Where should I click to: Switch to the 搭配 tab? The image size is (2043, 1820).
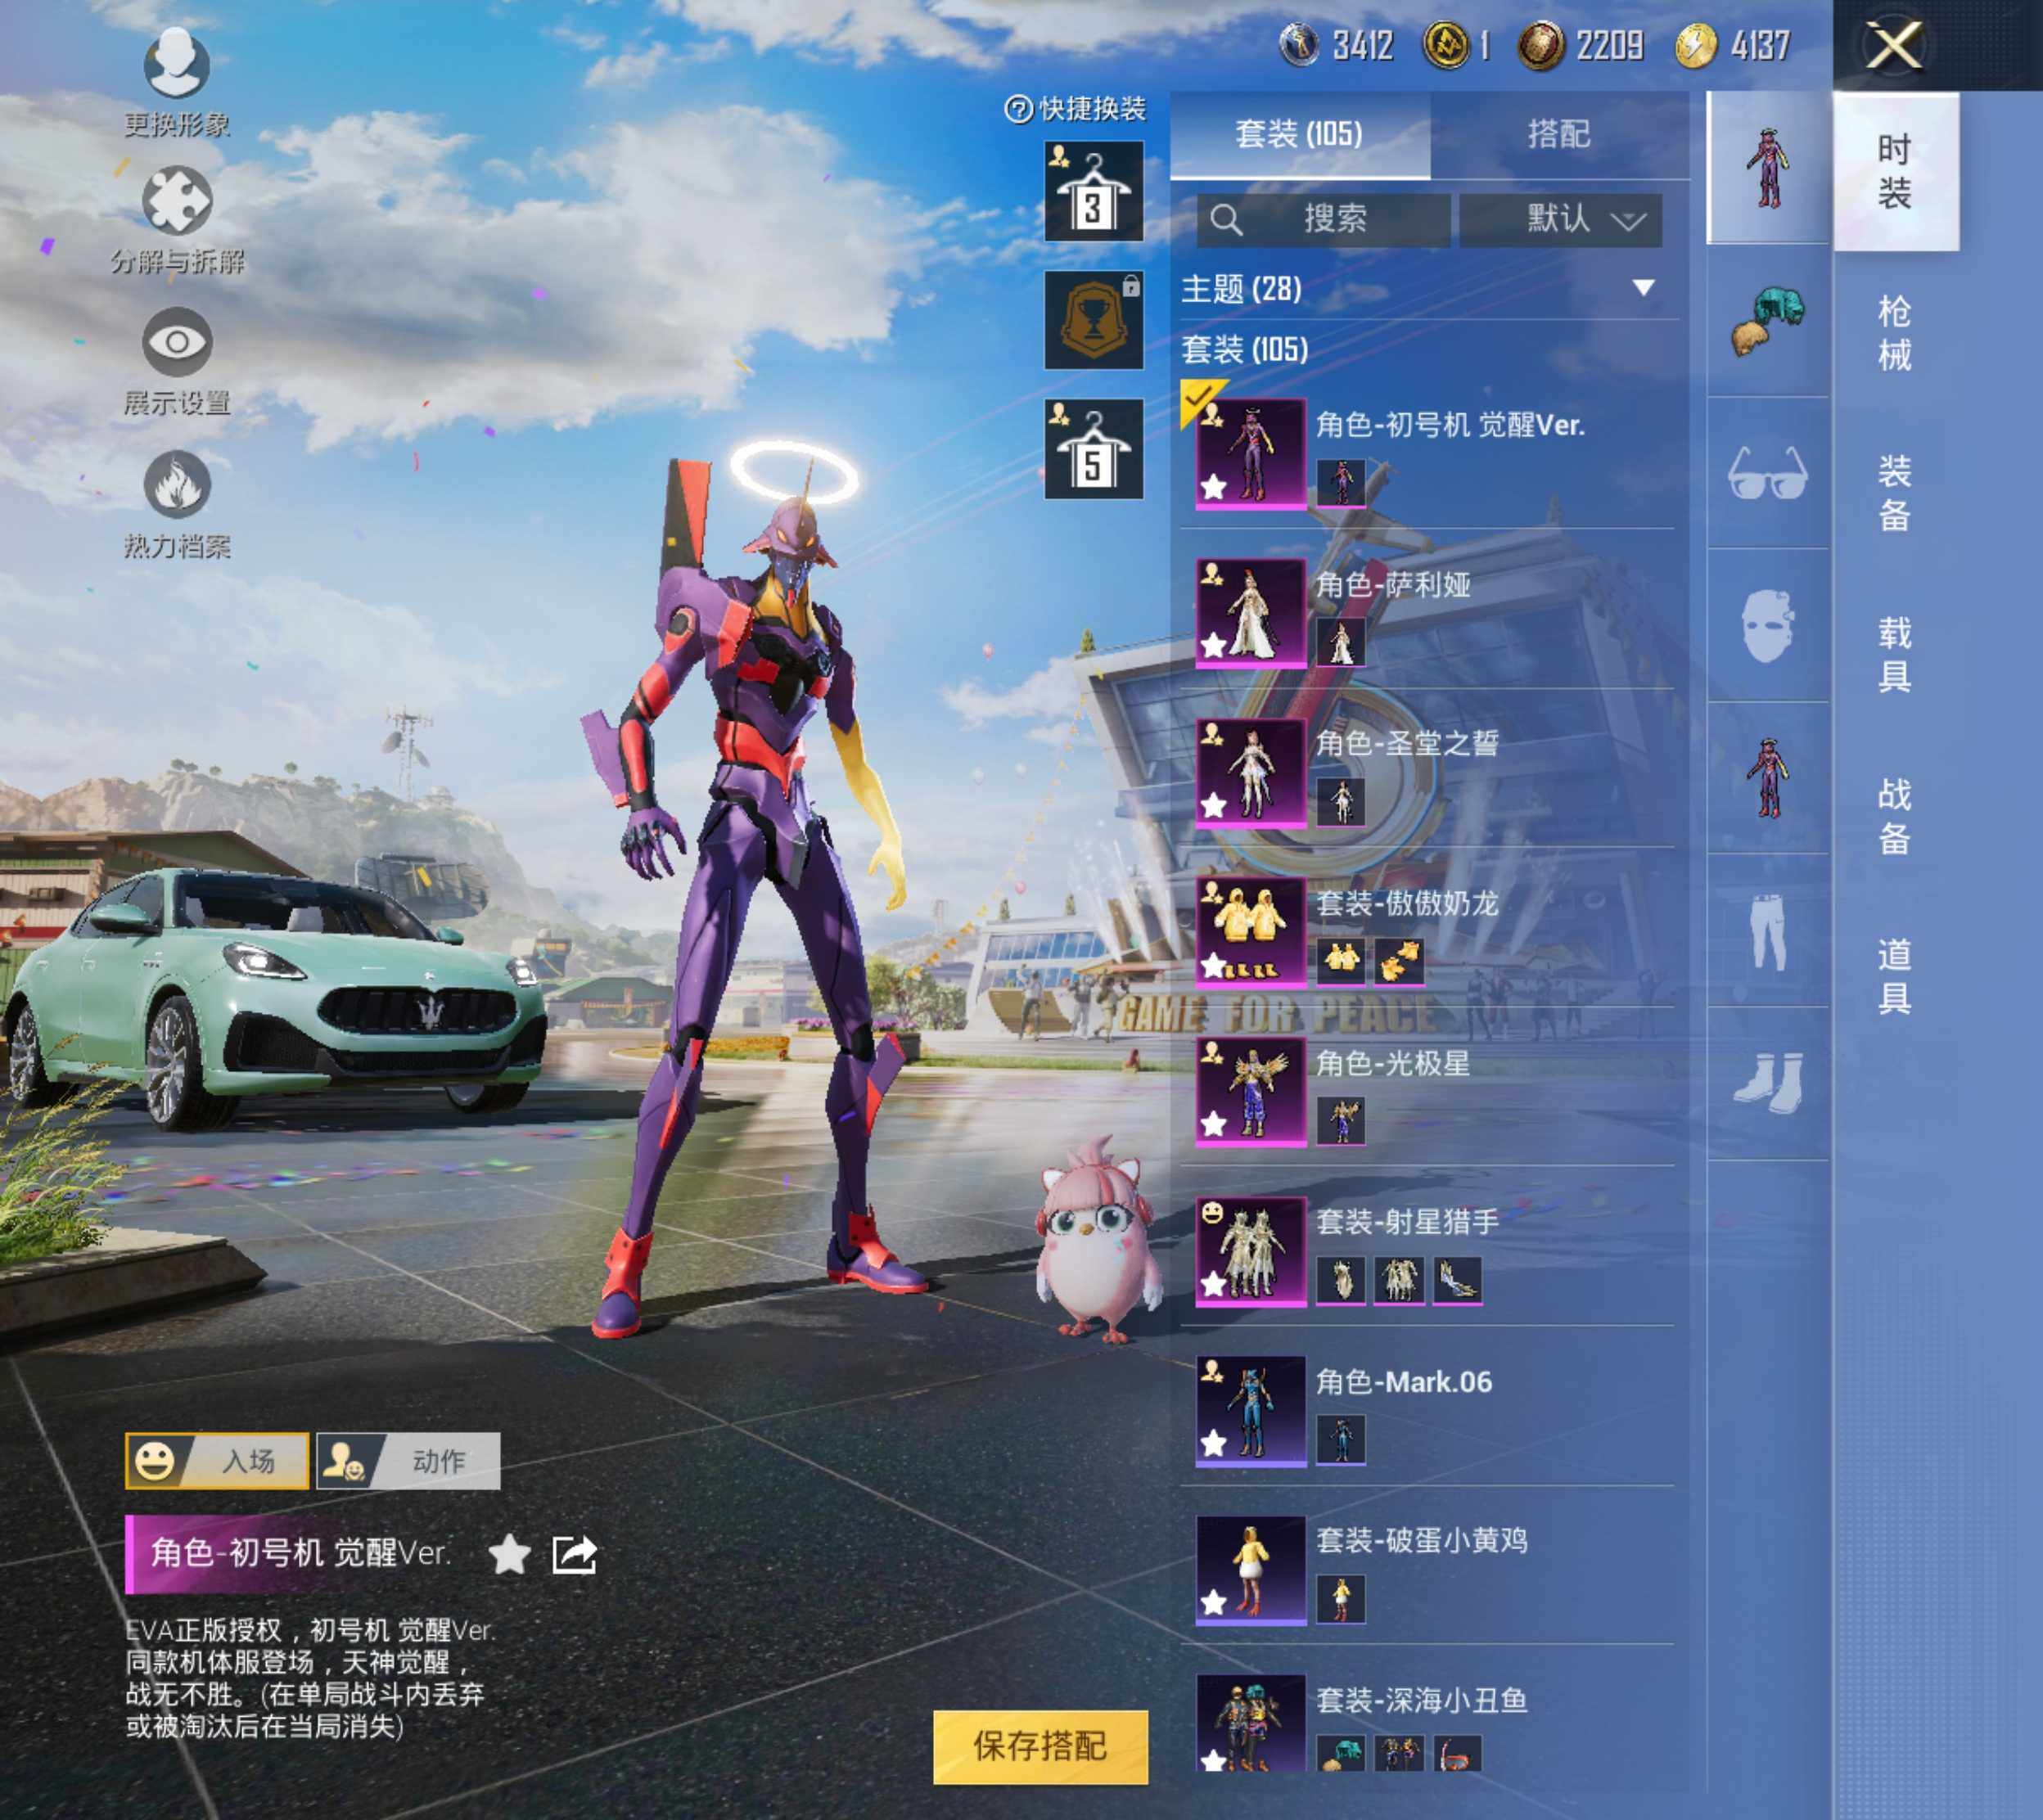point(1559,134)
